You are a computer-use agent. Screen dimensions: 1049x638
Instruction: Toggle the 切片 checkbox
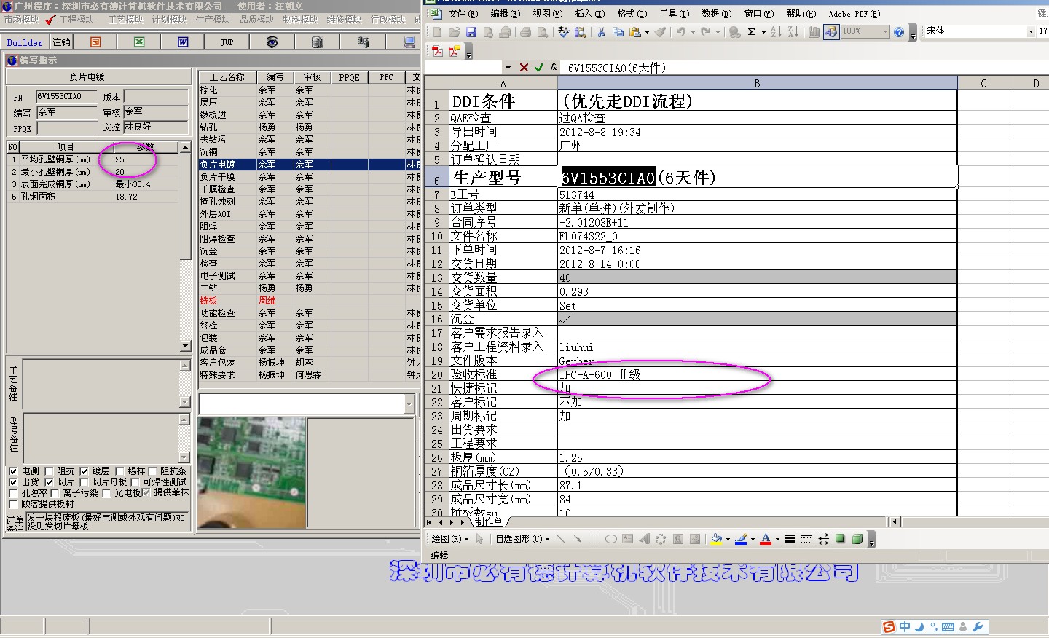click(x=49, y=482)
